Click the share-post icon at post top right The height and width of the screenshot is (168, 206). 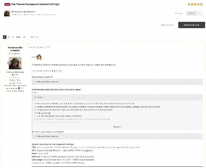click(x=197, y=47)
